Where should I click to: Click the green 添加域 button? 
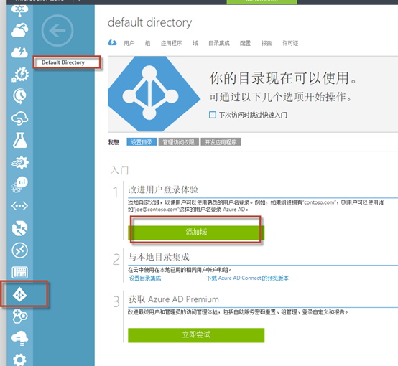tap(196, 233)
